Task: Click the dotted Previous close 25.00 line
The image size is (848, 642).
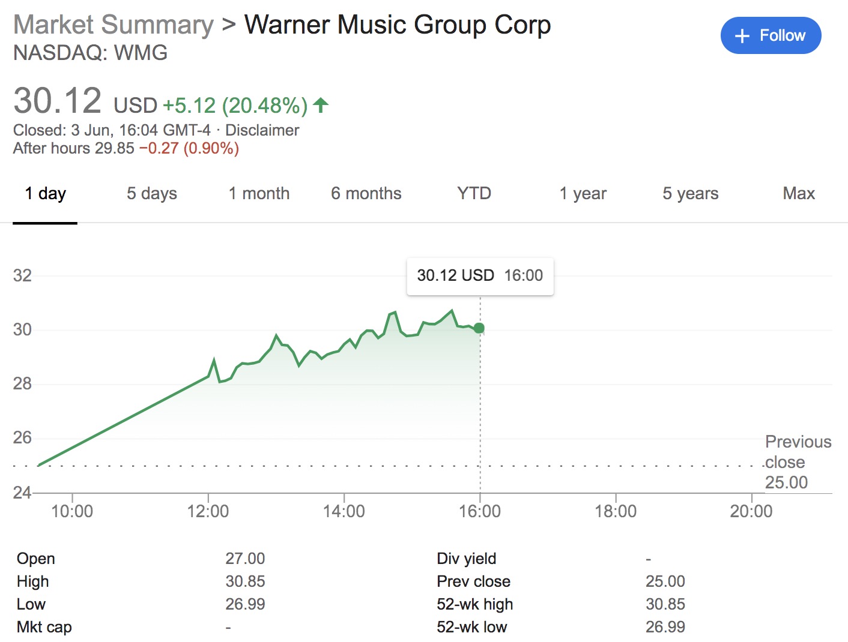Action: pyautogui.click(x=360, y=465)
